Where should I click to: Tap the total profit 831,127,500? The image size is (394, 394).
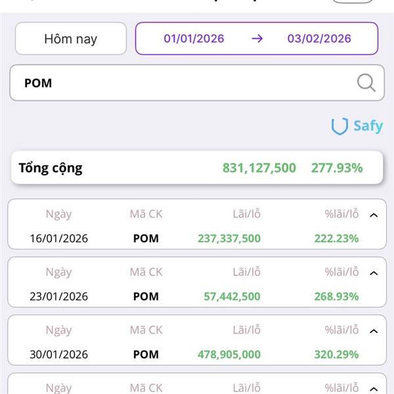click(259, 168)
